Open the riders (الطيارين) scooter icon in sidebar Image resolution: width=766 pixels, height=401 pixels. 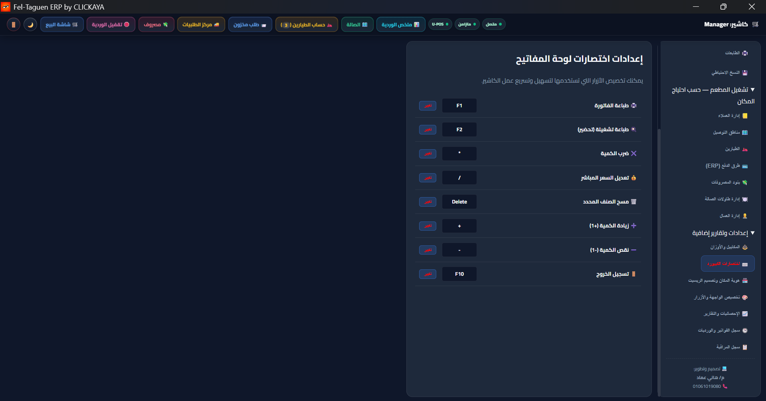[x=745, y=149]
